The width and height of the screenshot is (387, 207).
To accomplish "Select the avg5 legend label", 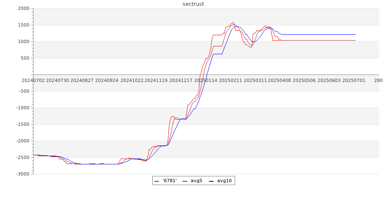I will coord(196,181).
